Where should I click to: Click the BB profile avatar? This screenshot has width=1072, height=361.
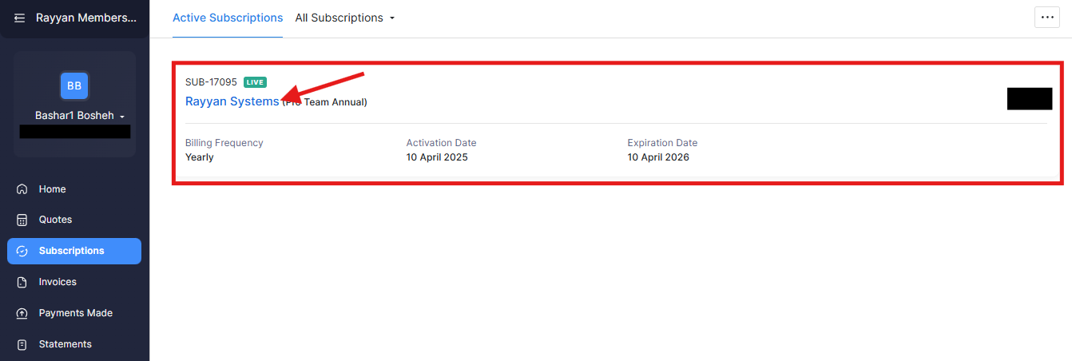tap(74, 85)
